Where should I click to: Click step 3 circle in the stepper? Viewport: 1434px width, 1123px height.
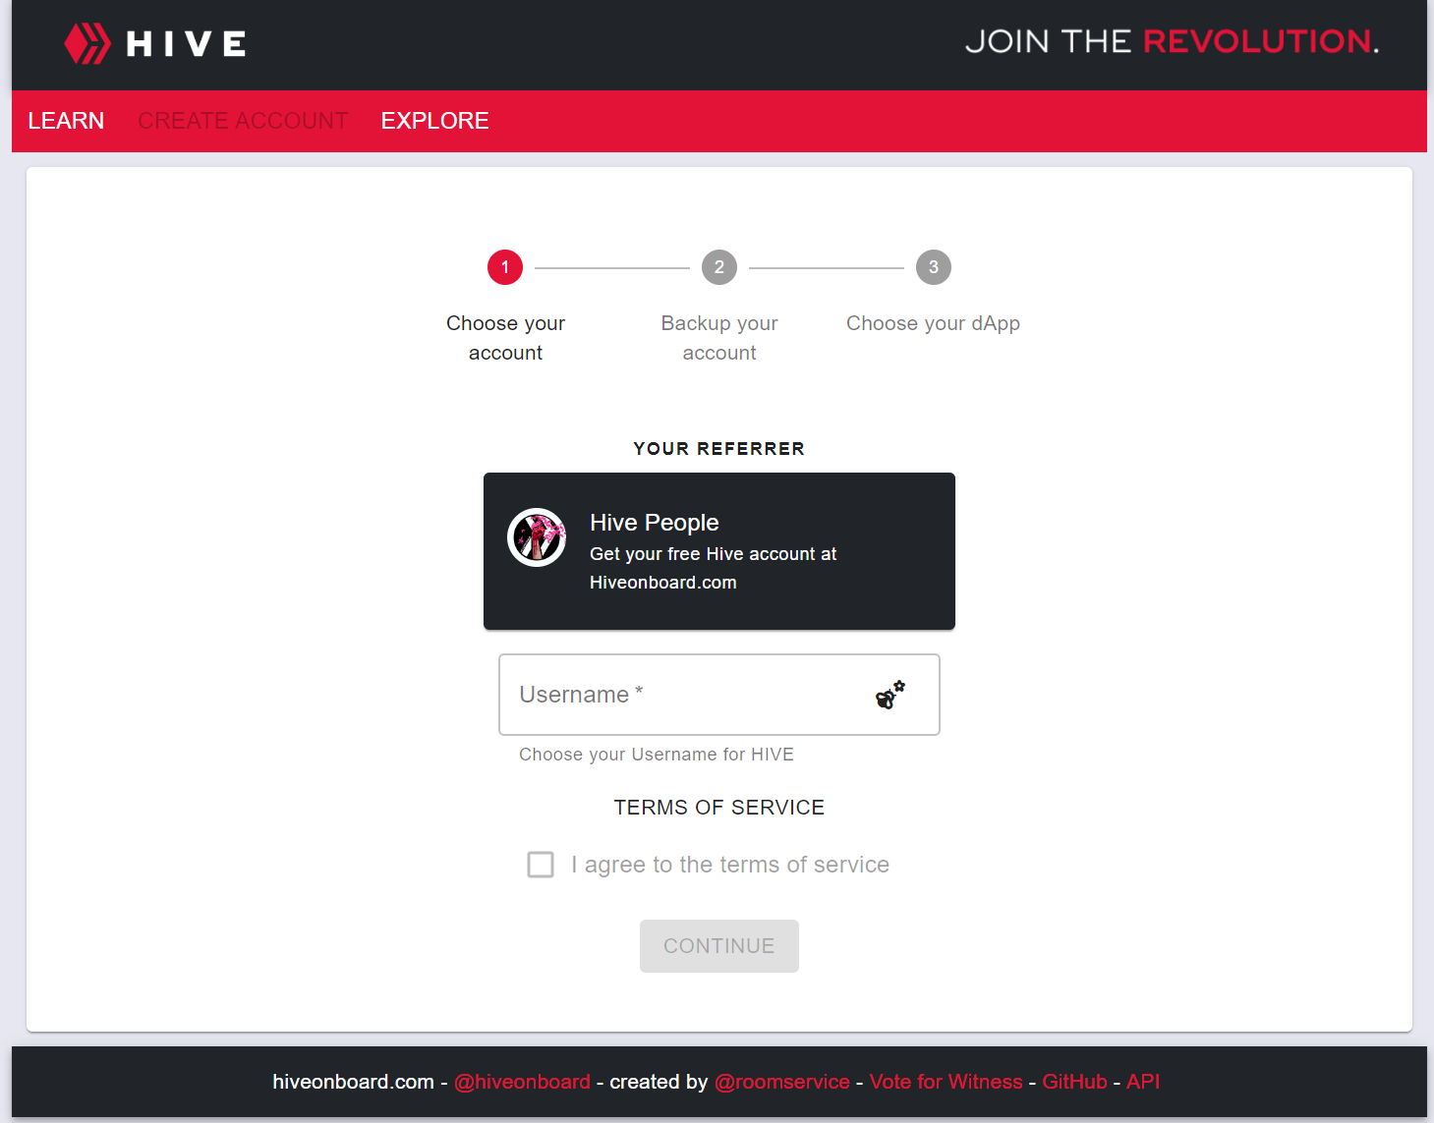point(934,267)
